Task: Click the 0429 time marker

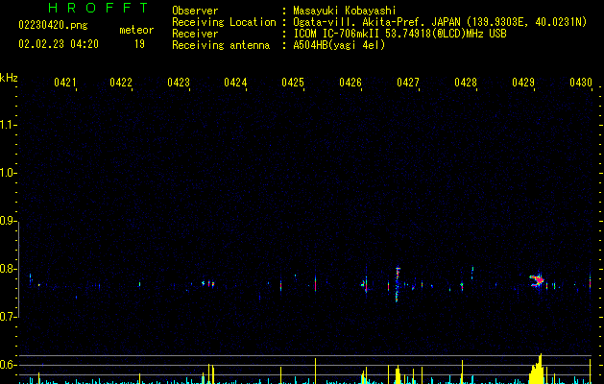Action: point(523,83)
